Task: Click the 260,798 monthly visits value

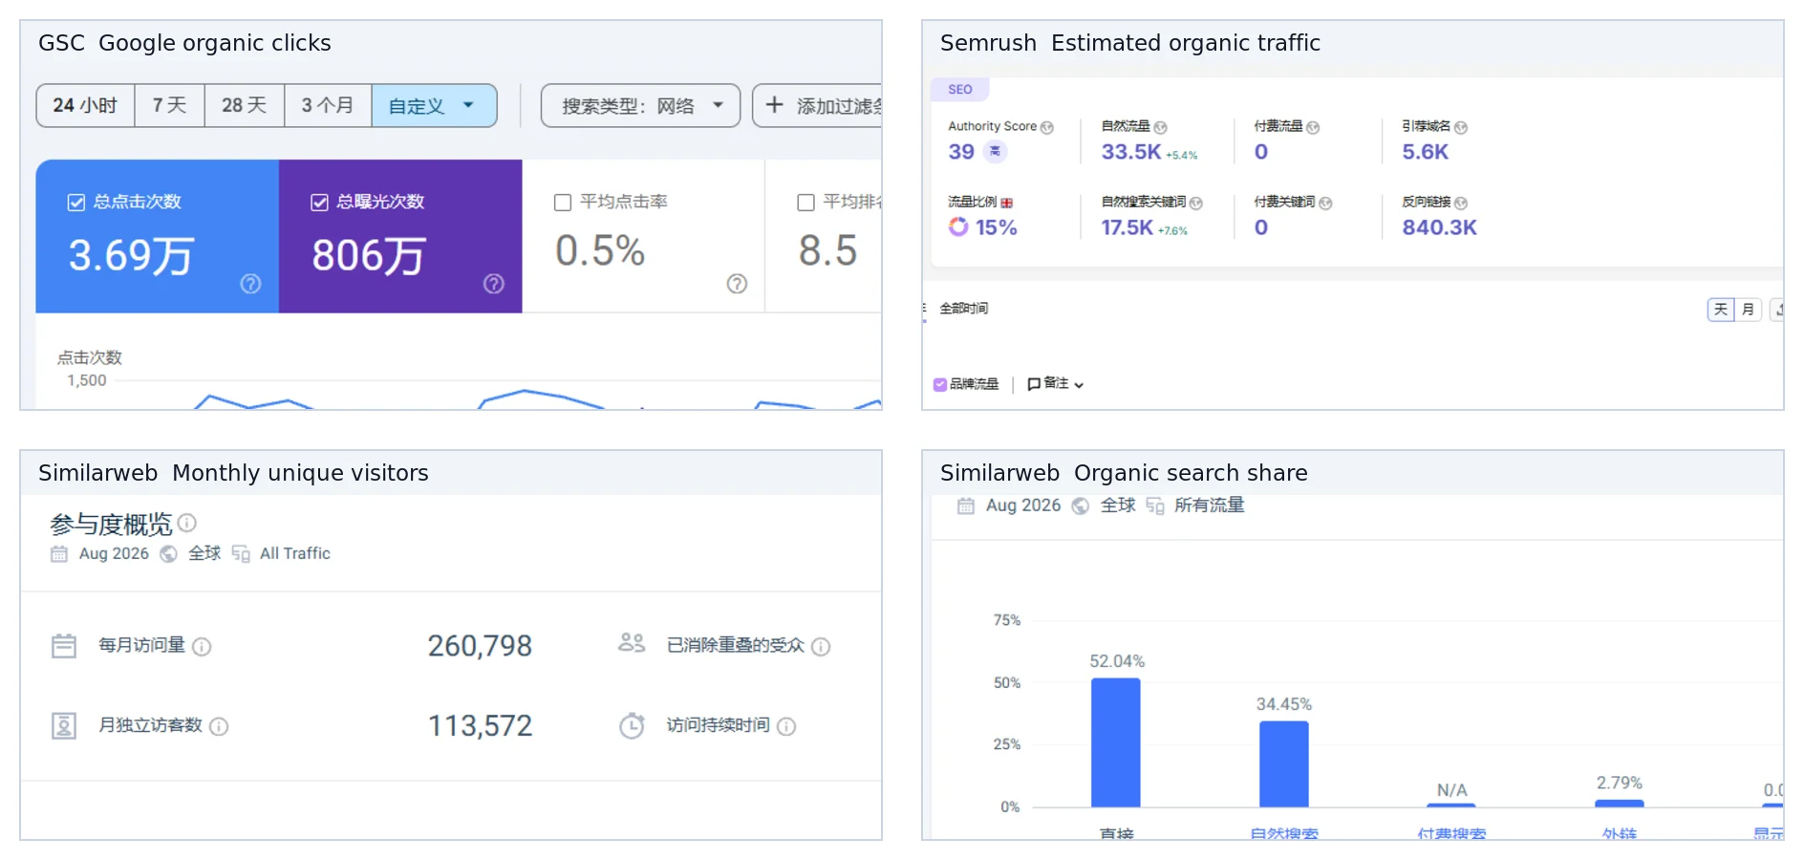Action: 480,646
